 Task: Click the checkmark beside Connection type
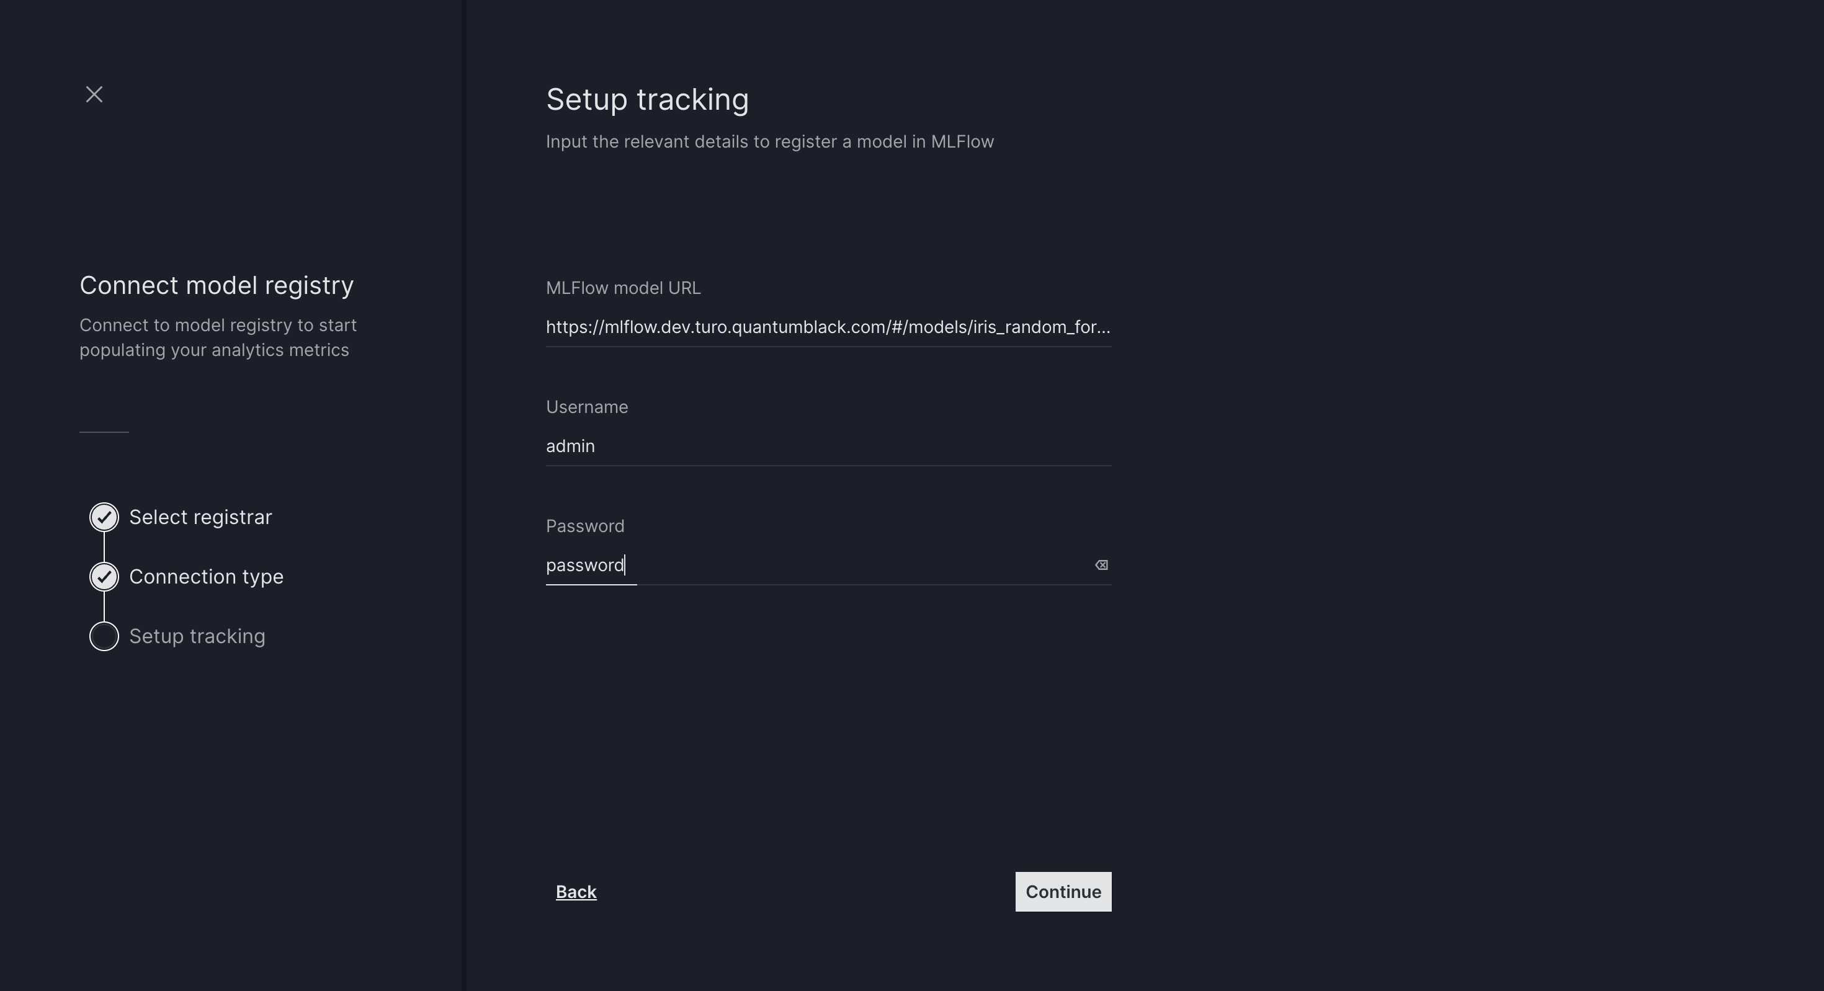(104, 576)
